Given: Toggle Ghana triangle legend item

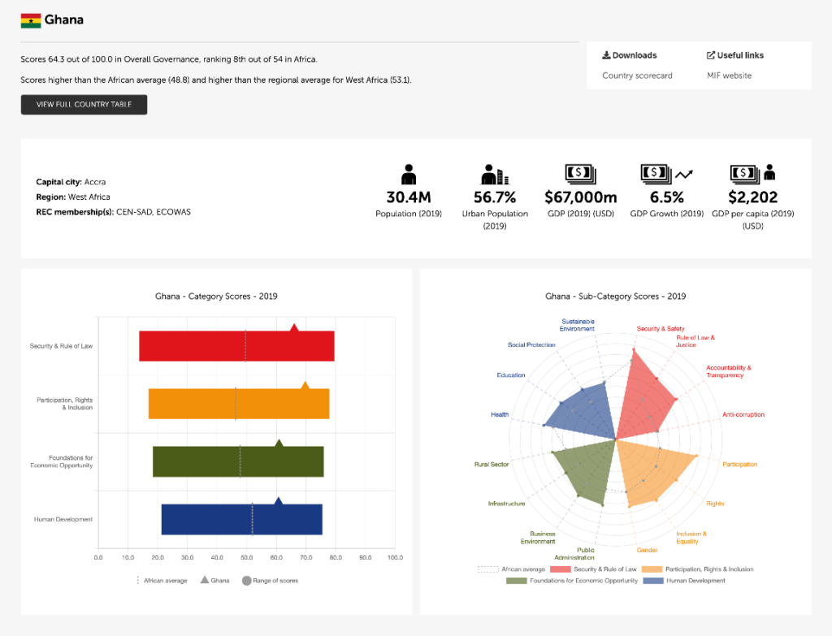Looking at the screenshot, I should [x=214, y=581].
